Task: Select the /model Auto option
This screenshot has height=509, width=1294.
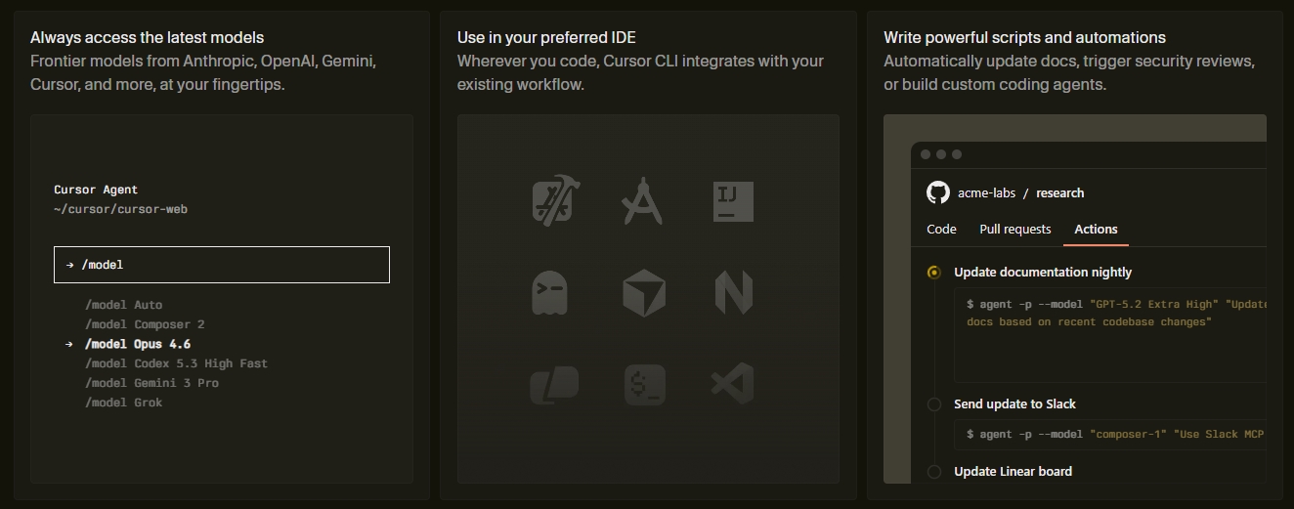Action: (x=124, y=305)
